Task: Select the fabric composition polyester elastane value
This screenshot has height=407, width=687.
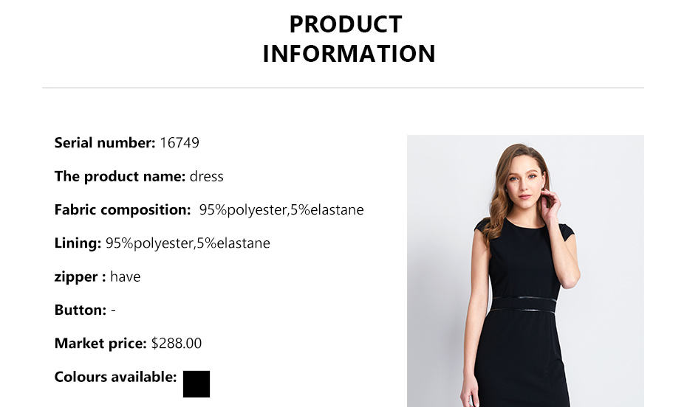Action: [281, 210]
